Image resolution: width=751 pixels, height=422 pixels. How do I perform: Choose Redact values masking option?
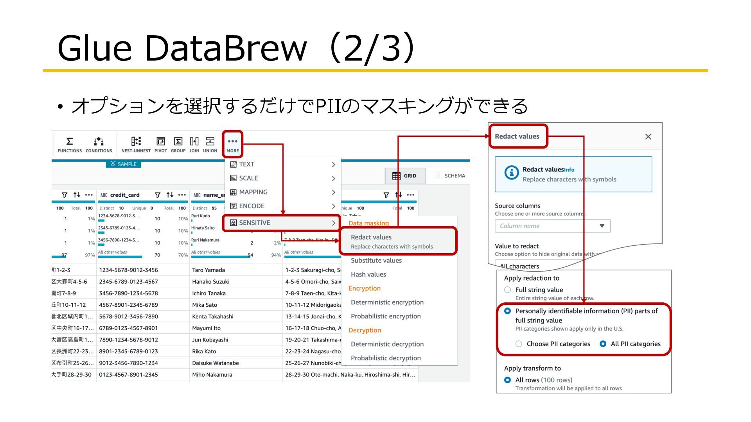pyautogui.click(x=398, y=241)
